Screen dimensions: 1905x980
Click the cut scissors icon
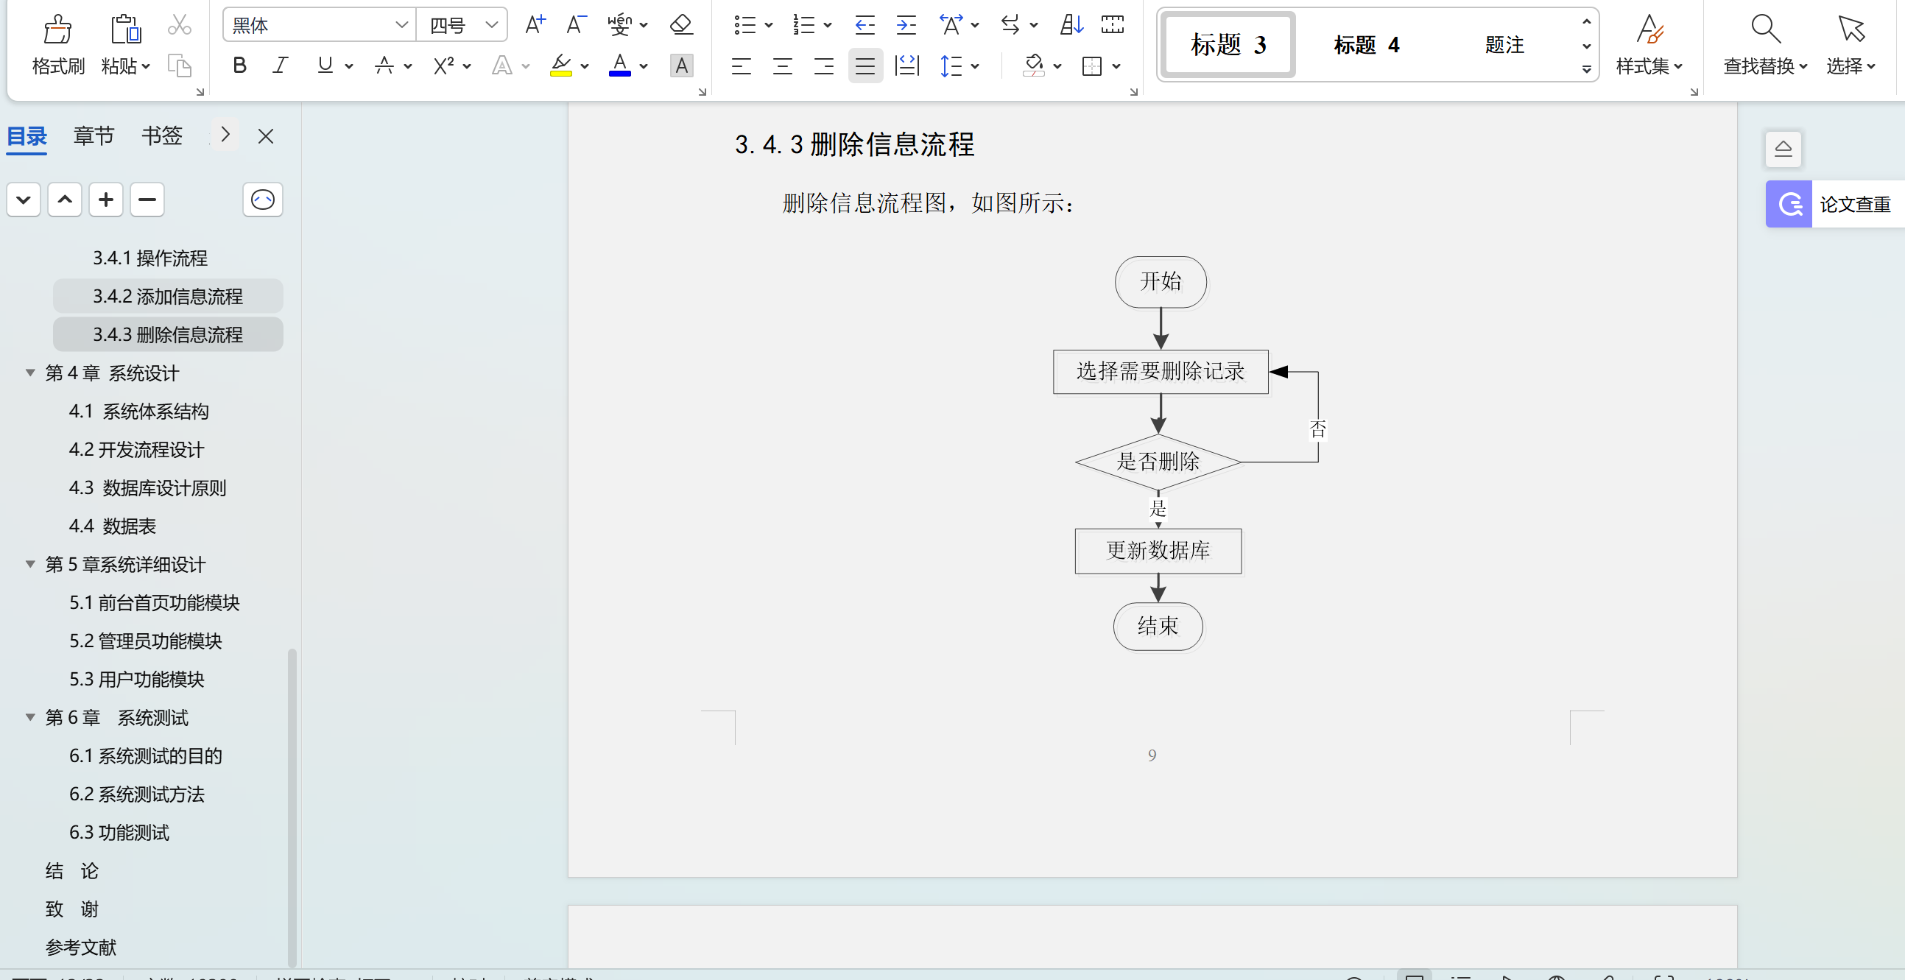[x=179, y=25]
